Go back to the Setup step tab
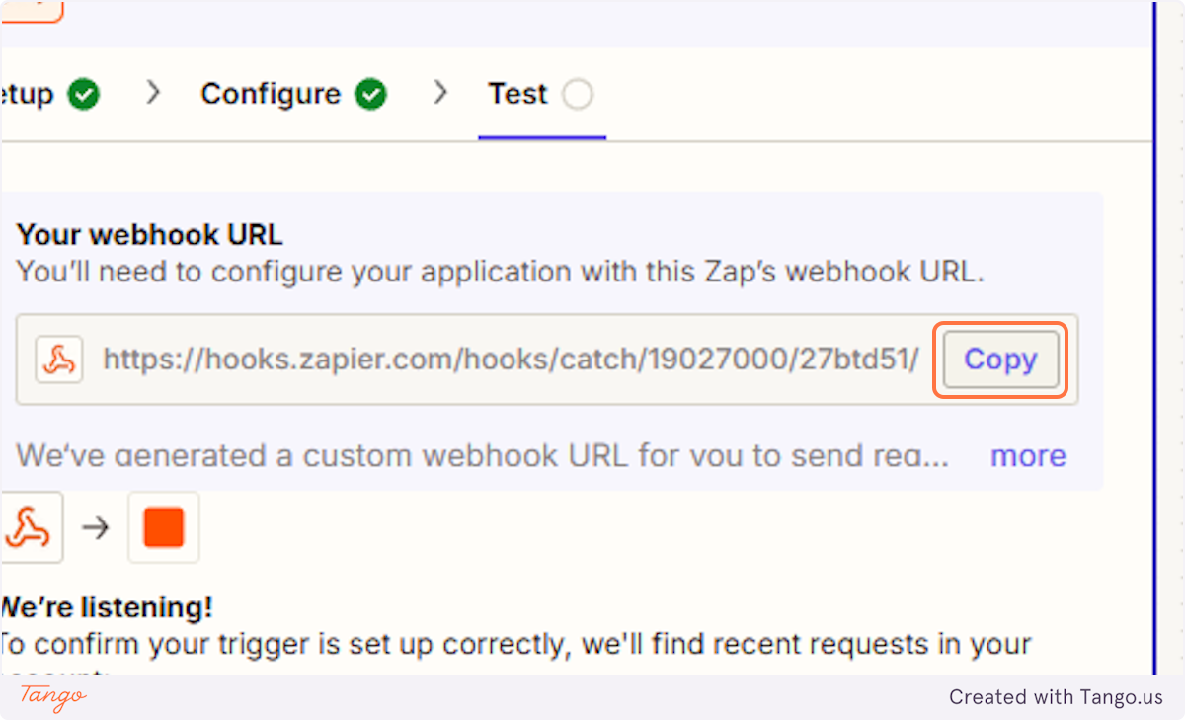 coord(27,95)
